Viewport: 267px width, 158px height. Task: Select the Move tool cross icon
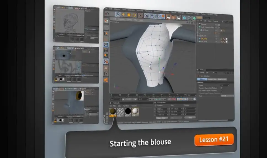coord(124,15)
